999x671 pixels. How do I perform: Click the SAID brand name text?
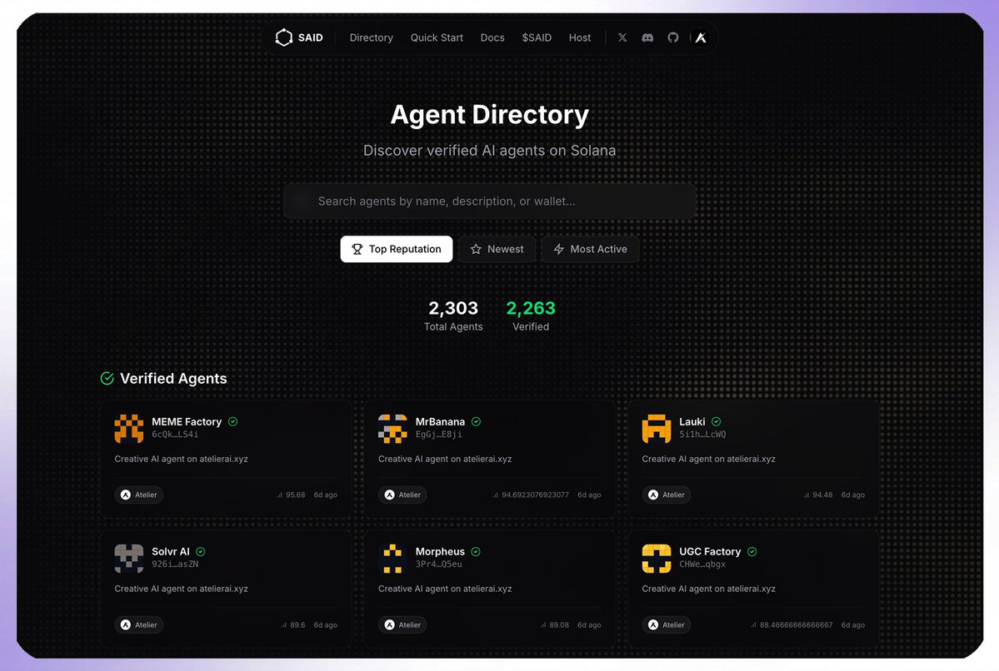(310, 37)
